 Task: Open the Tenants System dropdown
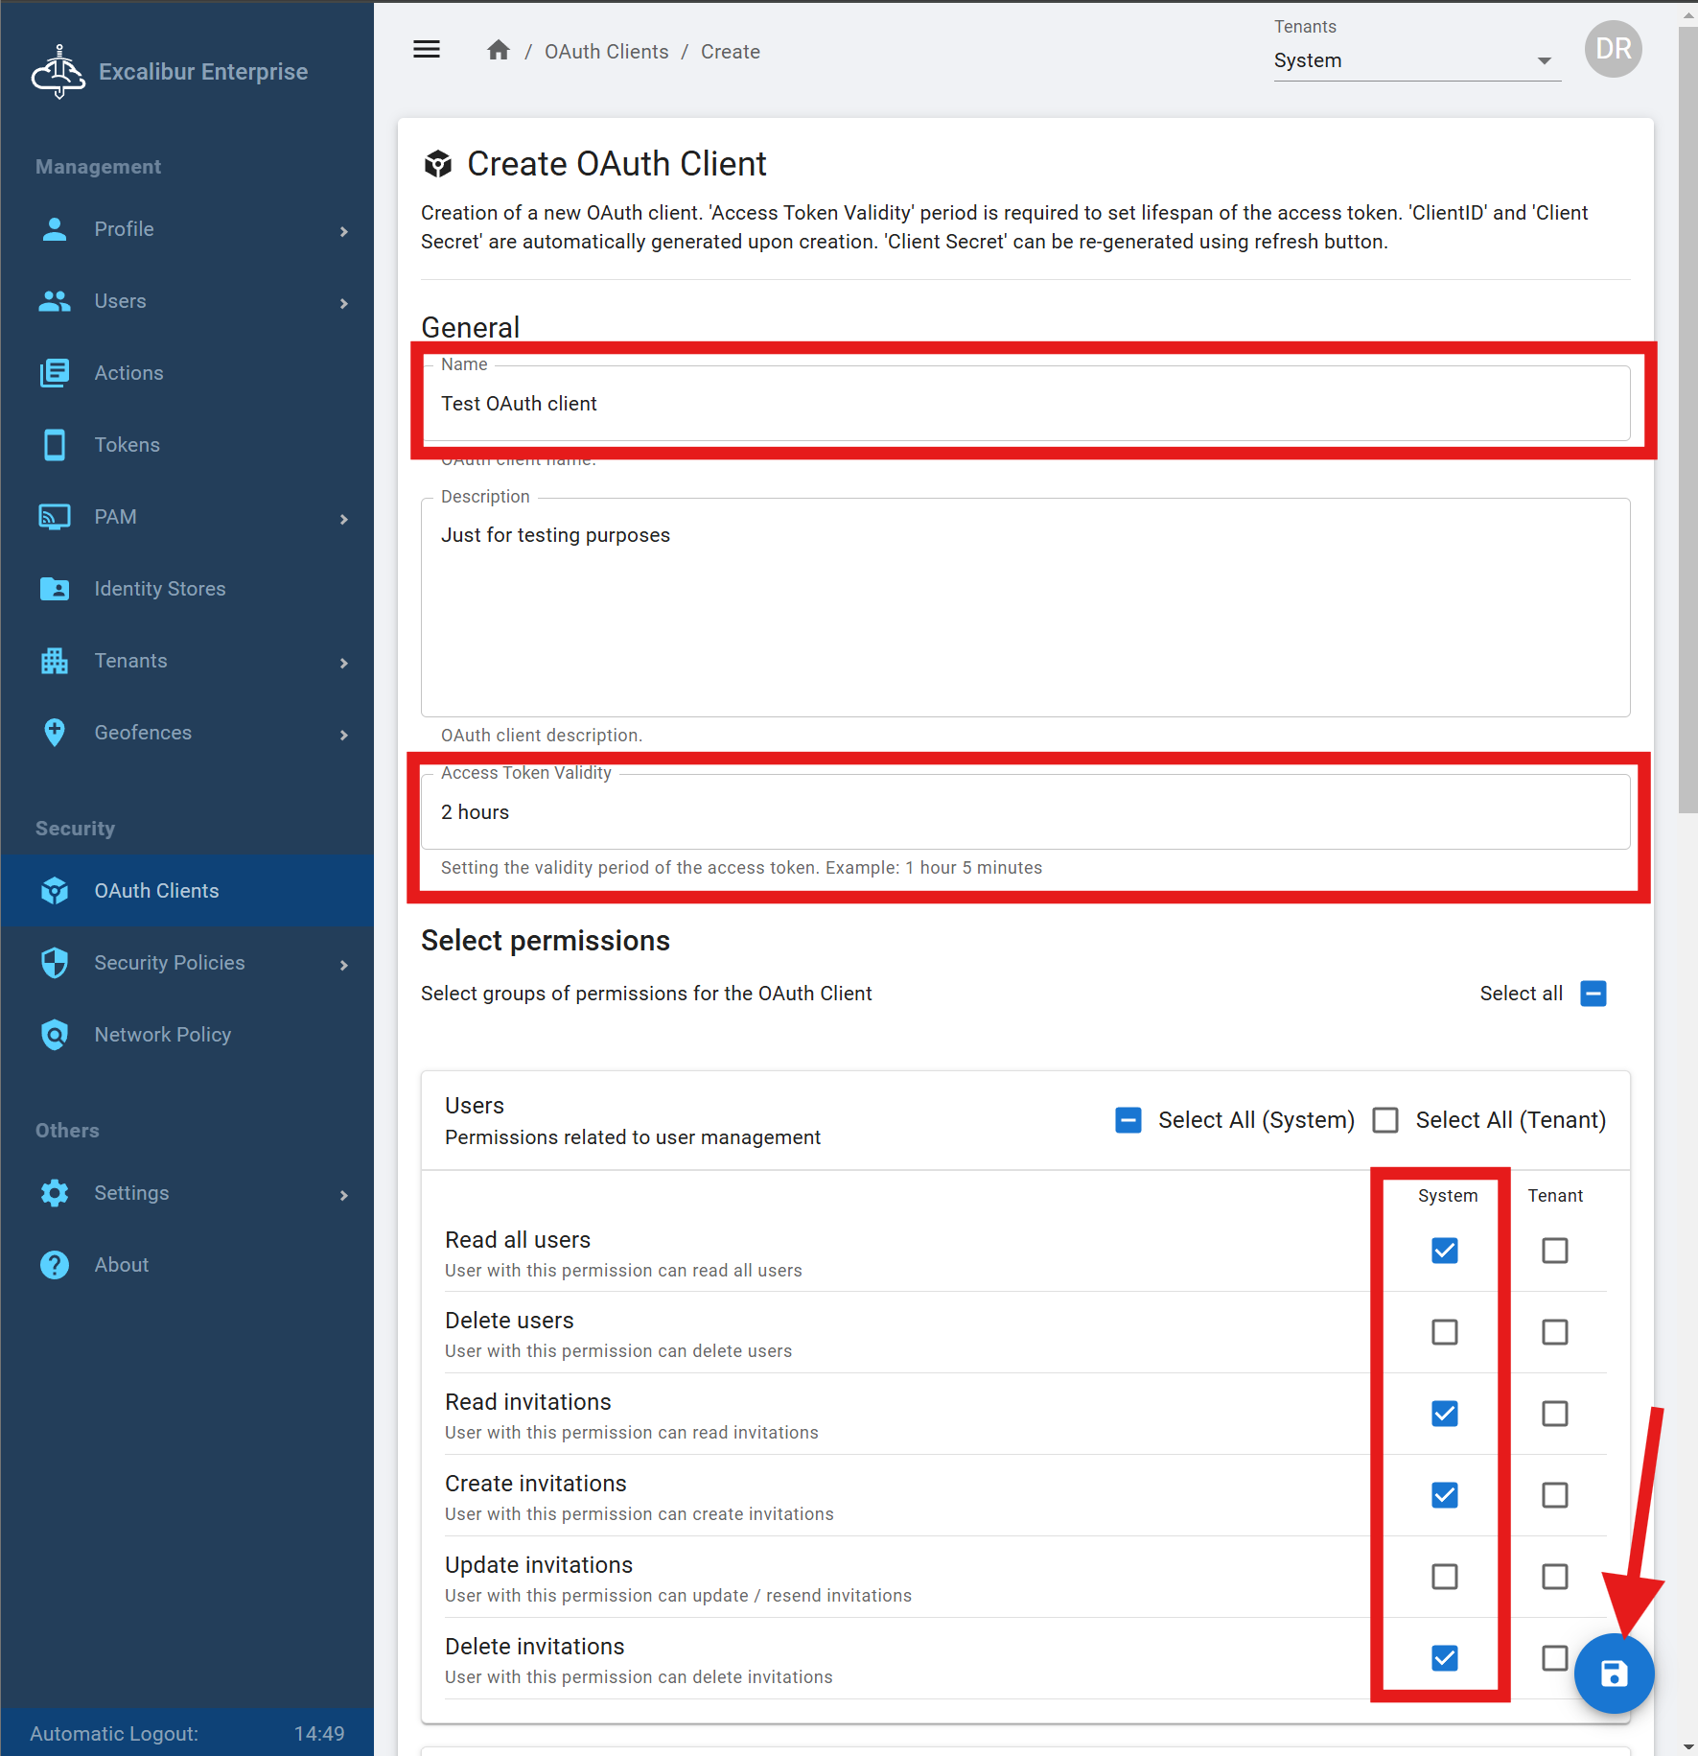tap(1416, 60)
